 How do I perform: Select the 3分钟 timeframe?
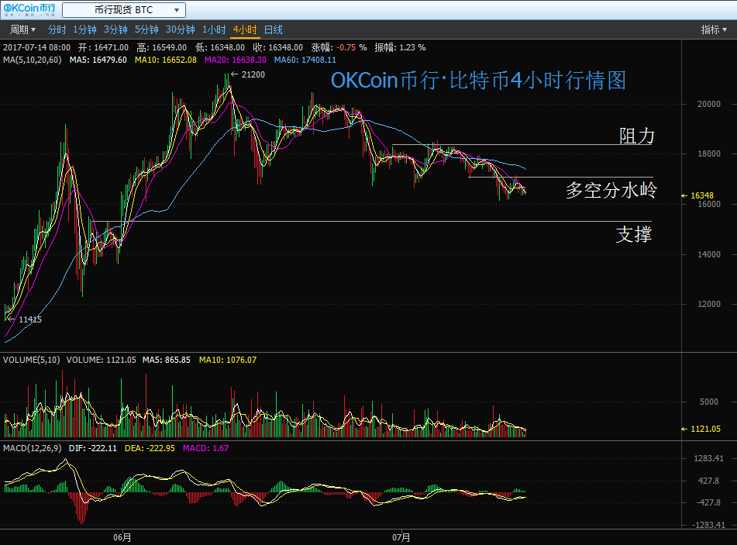[115, 29]
